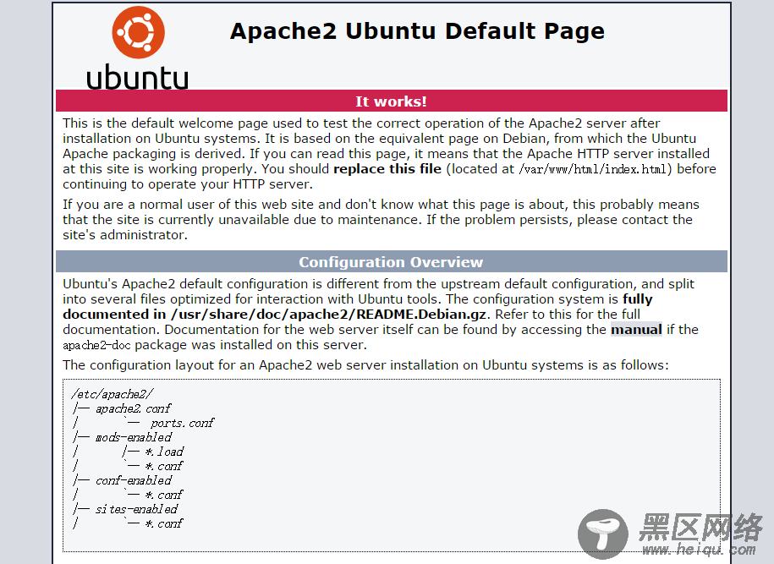This screenshot has width=774, height=564.
Task: Click the replace this file bold text
Action: pos(387,169)
